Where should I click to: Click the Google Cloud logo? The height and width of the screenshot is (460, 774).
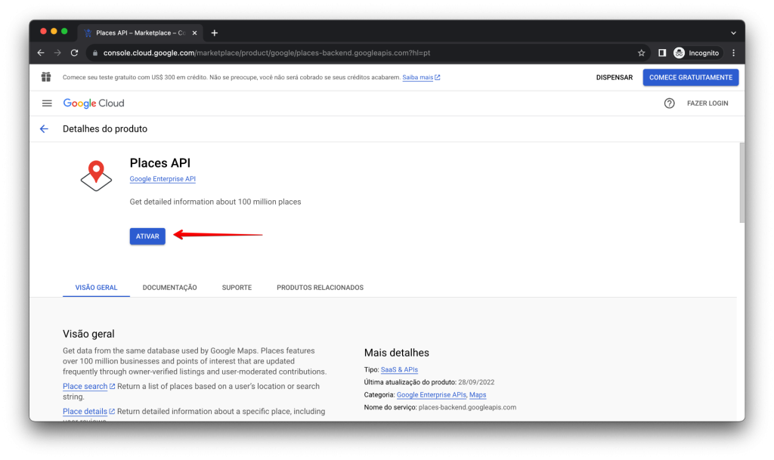[x=94, y=103]
